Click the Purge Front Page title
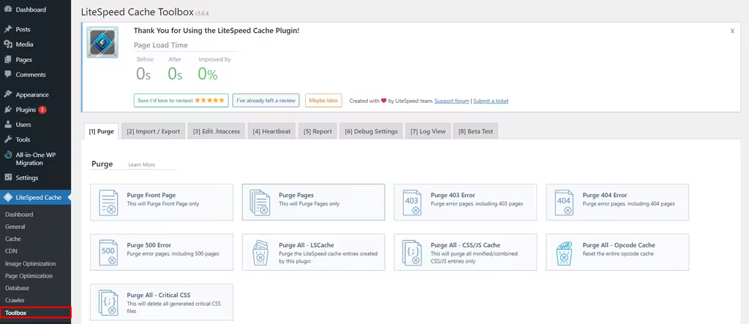This screenshot has width=749, height=324. click(x=151, y=196)
